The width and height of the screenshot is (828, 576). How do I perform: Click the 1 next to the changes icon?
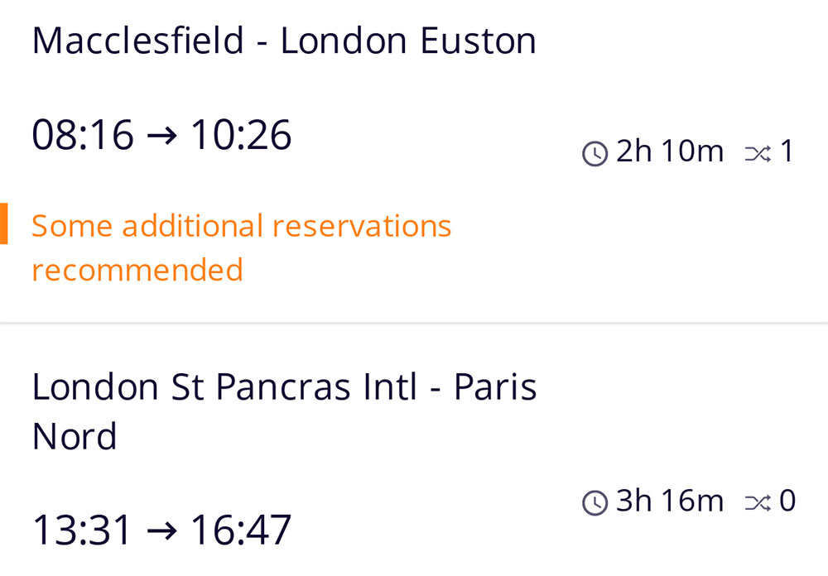coord(787,151)
